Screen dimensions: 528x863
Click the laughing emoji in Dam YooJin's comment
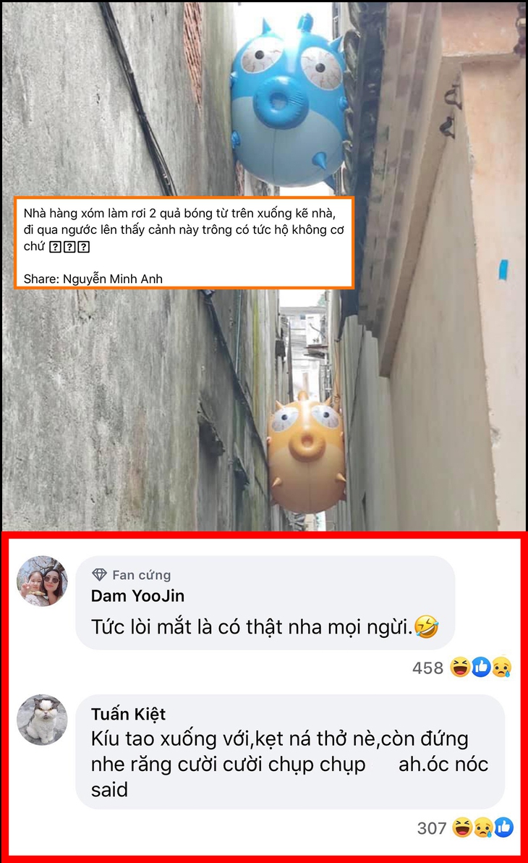pyautogui.click(x=426, y=626)
